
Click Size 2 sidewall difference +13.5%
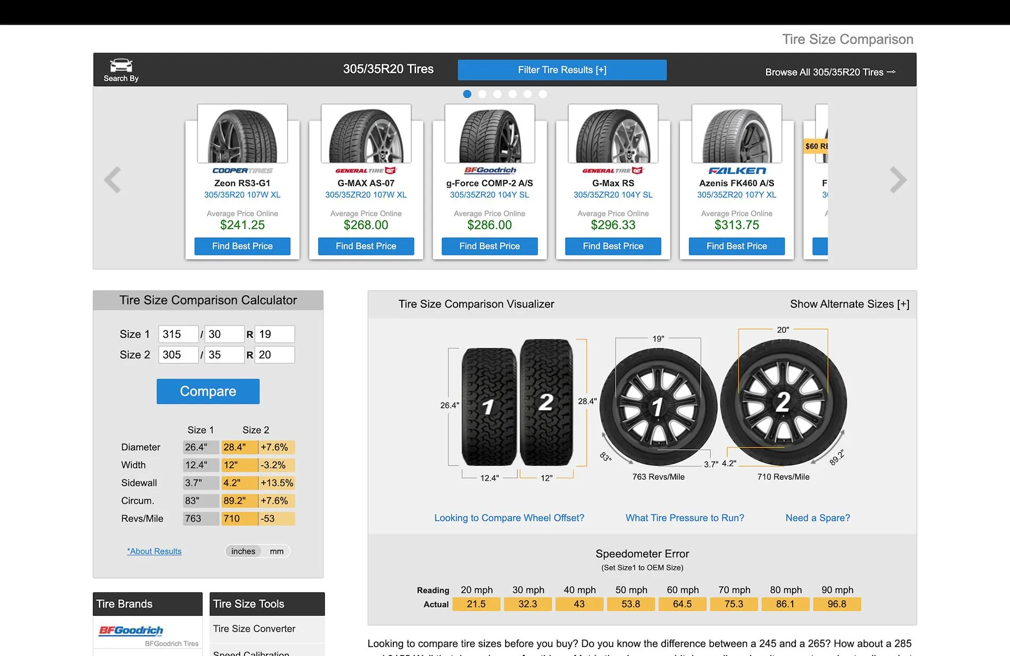(x=277, y=483)
